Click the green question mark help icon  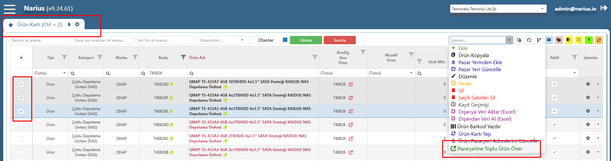click(589, 40)
